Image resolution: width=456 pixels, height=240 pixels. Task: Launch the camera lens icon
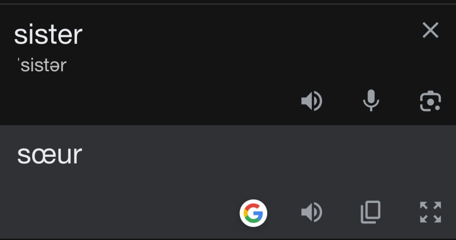click(430, 101)
